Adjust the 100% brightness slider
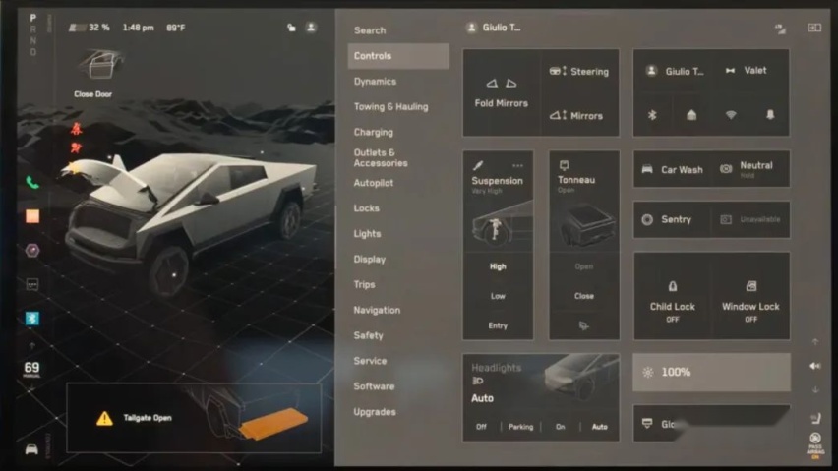Image resolution: width=838 pixels, height=471 pixels. [711, 373]
